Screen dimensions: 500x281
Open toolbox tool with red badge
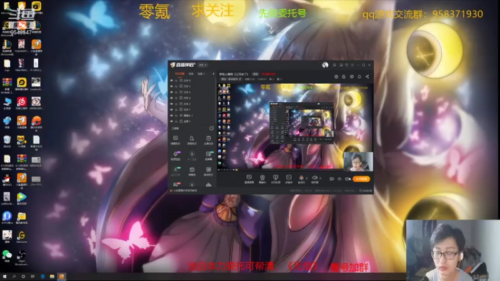[176, 184]
